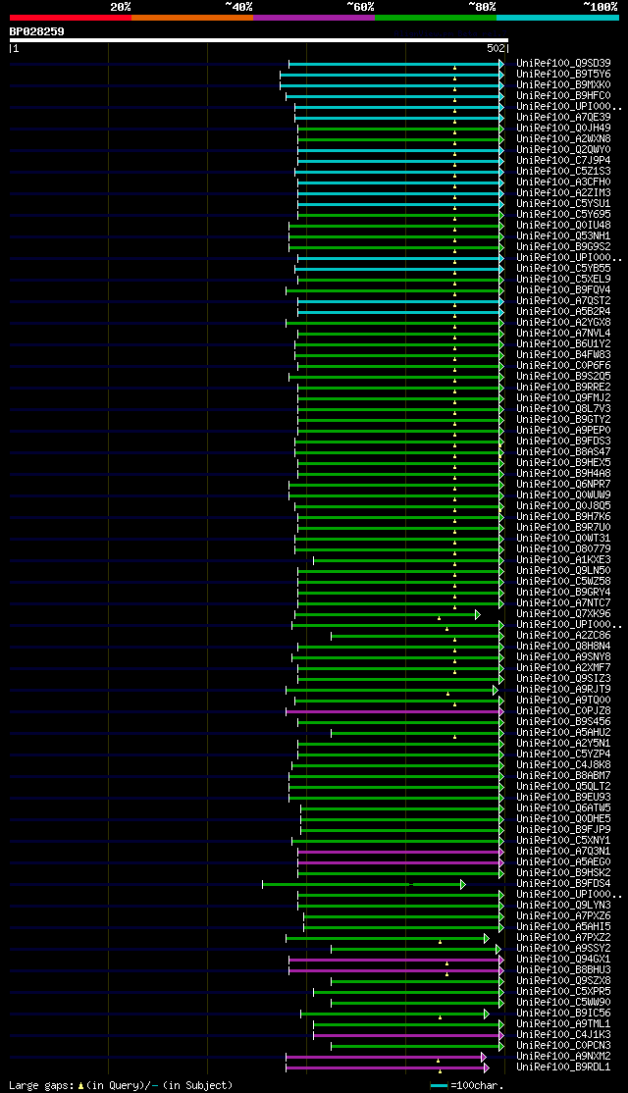Screen dimensions: 628x1093
Task: Select the UniRef100_Q6ATW5 label
Action: (563, 808)
